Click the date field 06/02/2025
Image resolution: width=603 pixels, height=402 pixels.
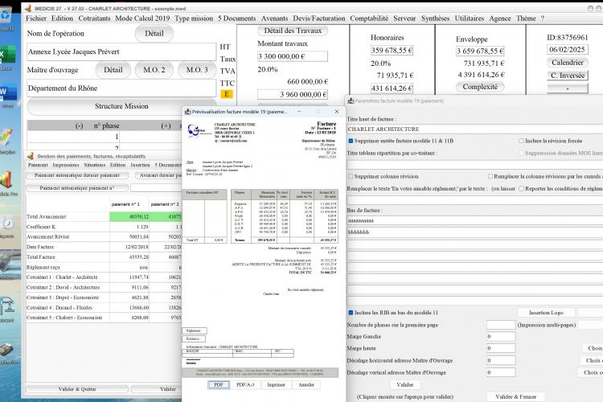pos(568,49)
